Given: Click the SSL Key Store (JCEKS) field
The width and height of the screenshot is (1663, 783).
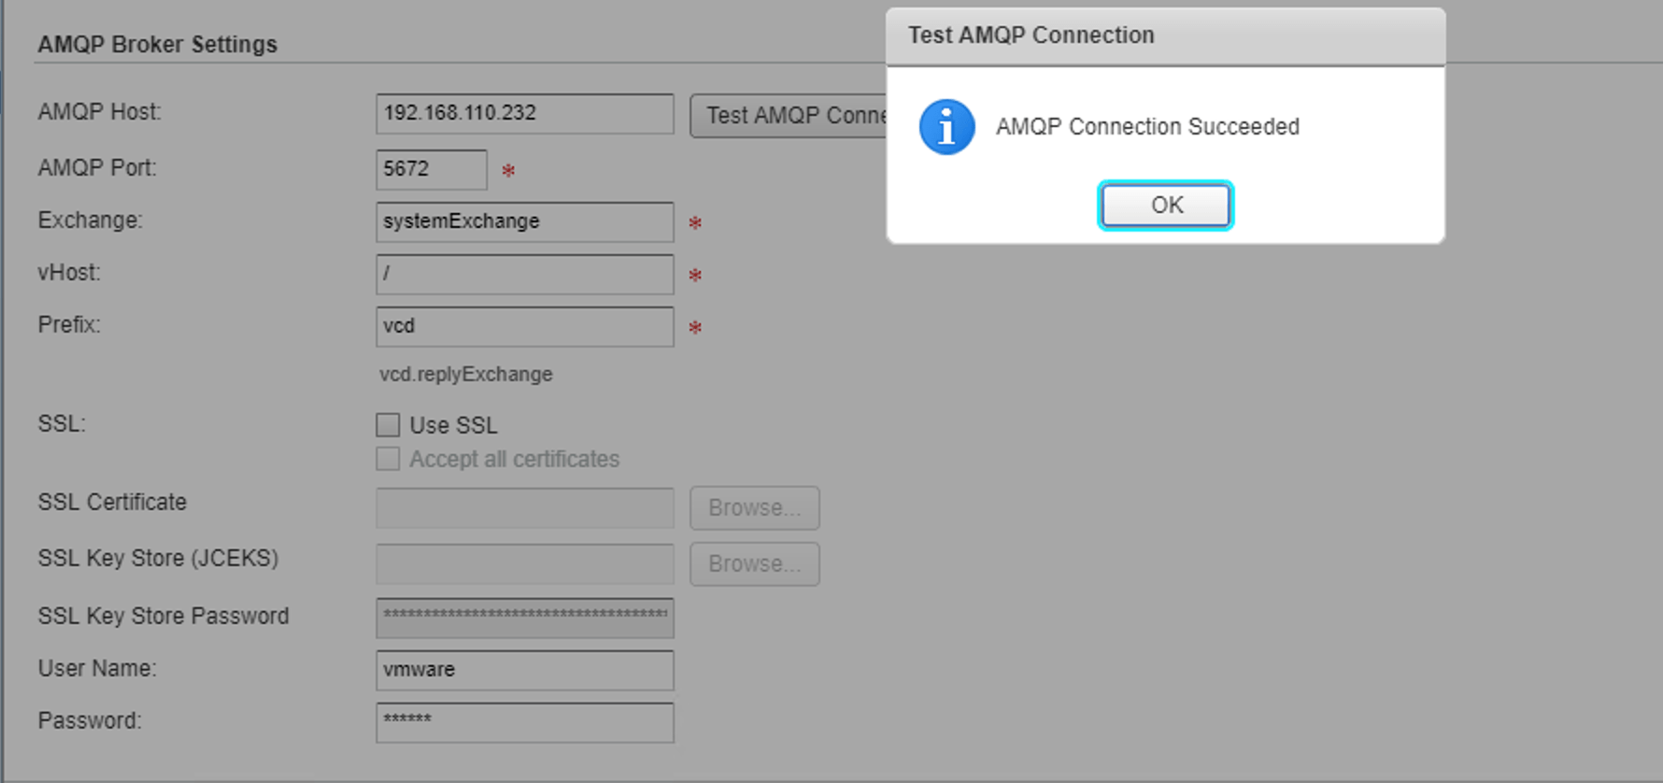Looking at the screenshot, I should (524, 564).
